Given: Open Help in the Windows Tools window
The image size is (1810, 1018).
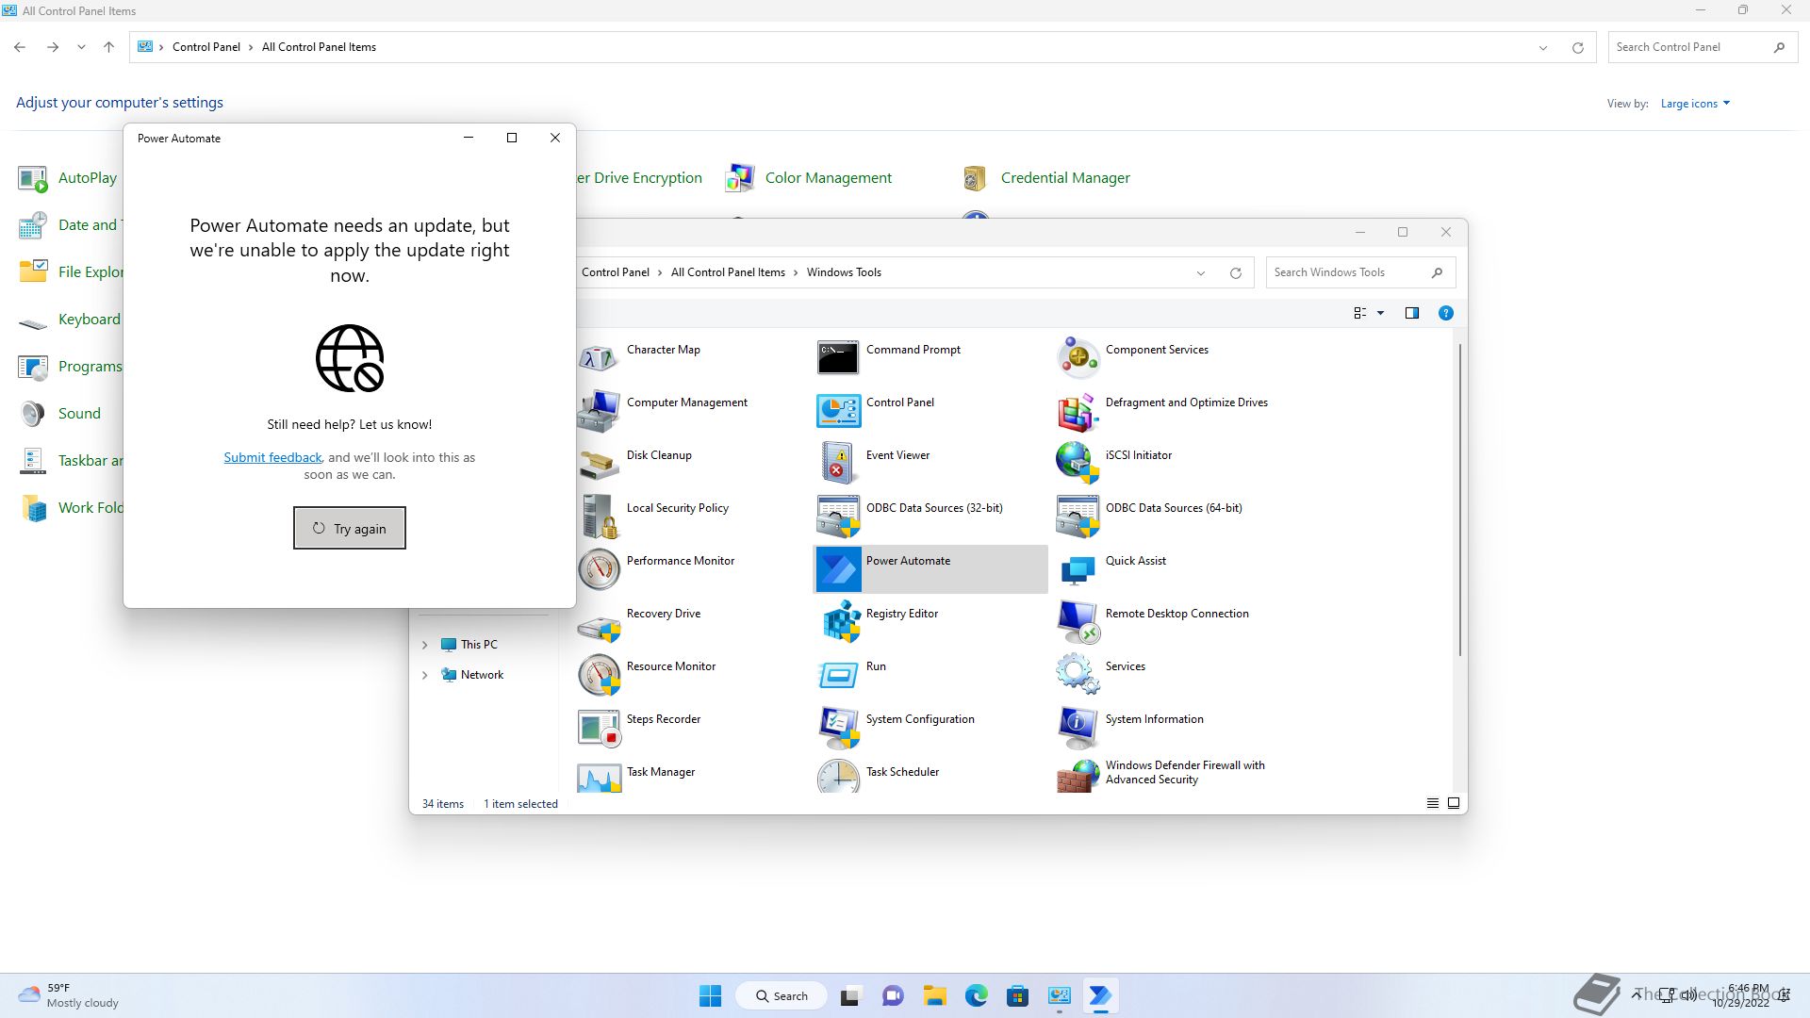Looking at the screenshot, I should (1445, 313).
